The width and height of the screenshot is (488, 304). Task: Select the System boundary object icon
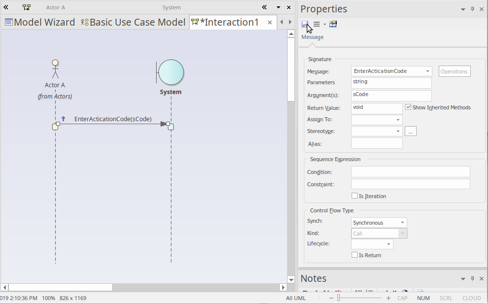170,72
